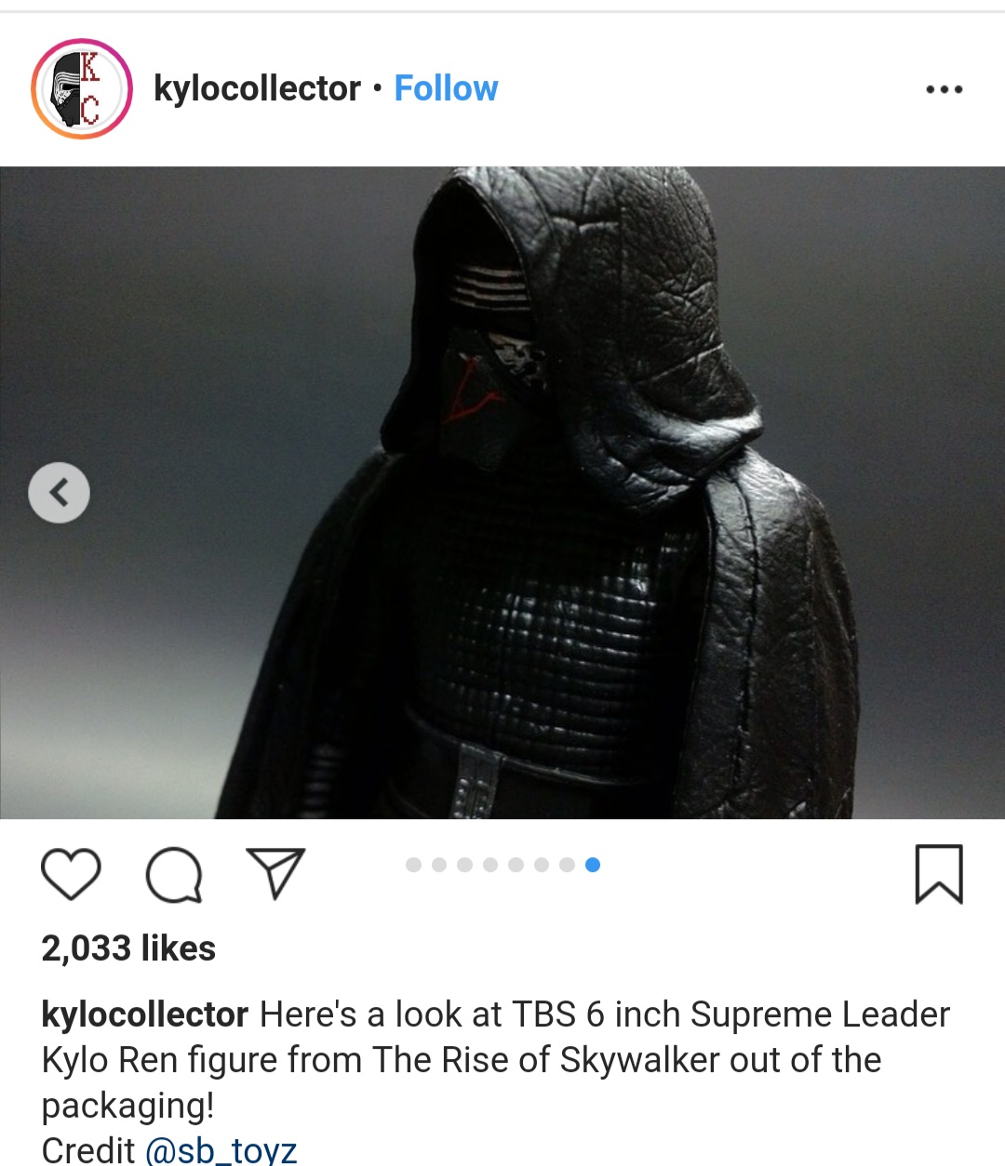Save post with the bookmark icon
The height and width of the screenshot is (1166, 1005).
click(x=939, y=874)
